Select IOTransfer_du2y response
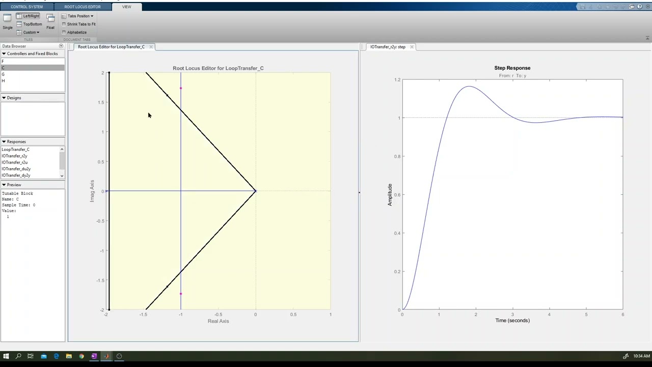Image resolution: width=652 pixels, height=367 pixels. 30,169
